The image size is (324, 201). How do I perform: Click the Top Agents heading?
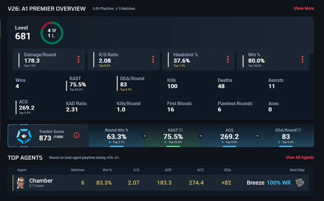coord(25,158)
